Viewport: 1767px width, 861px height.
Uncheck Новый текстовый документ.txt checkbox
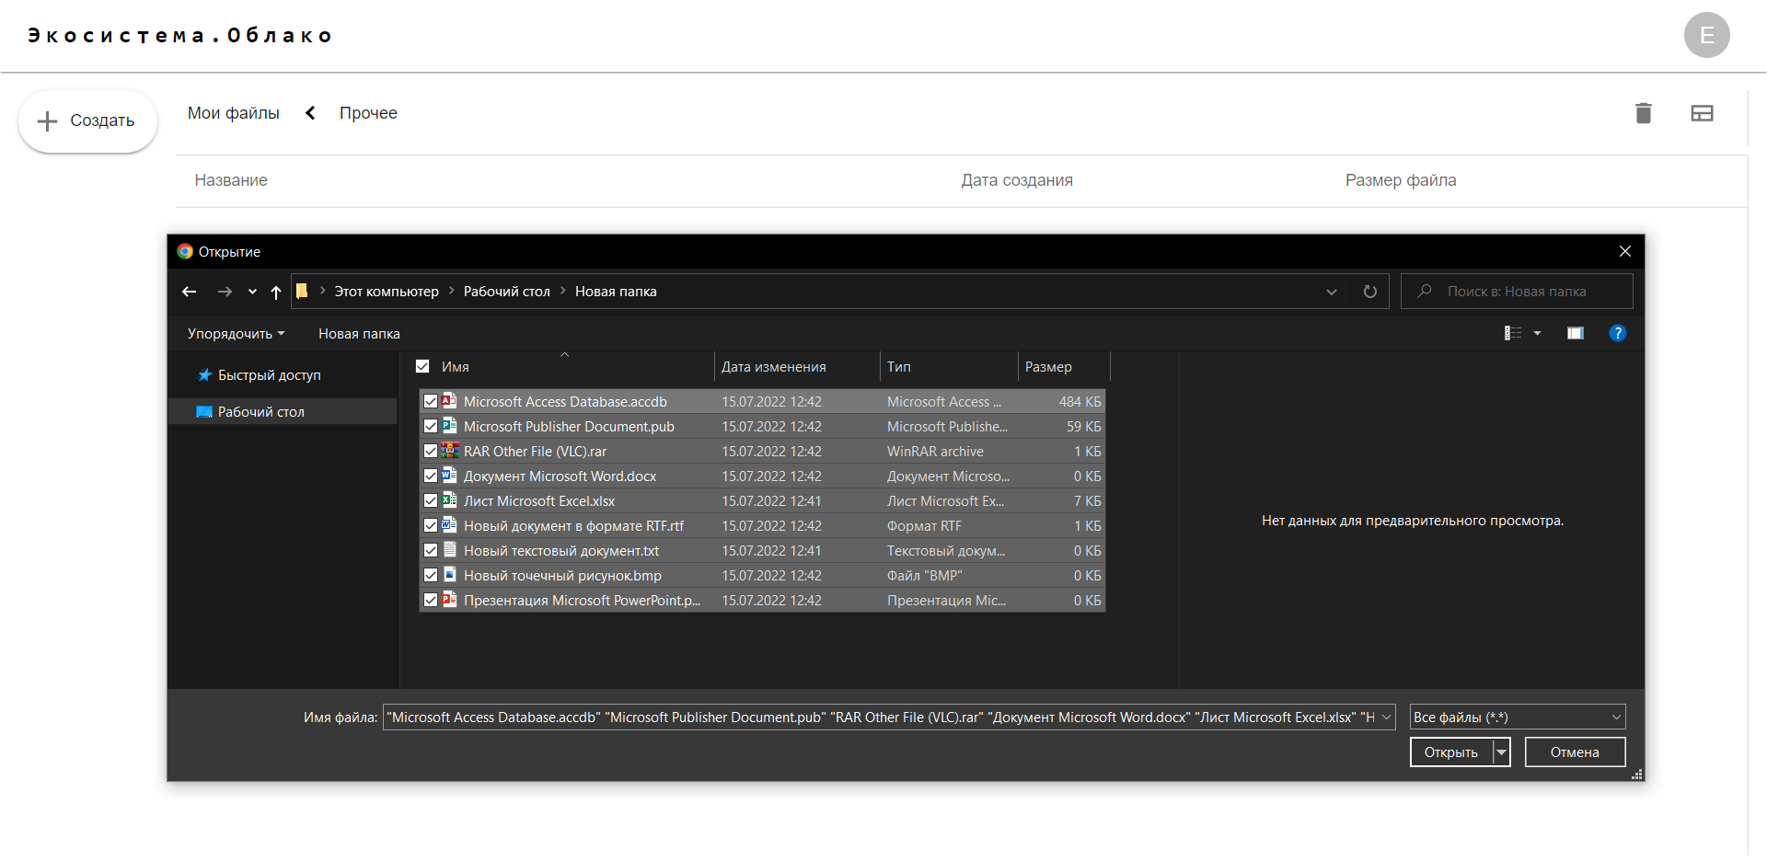pos(430,550)
